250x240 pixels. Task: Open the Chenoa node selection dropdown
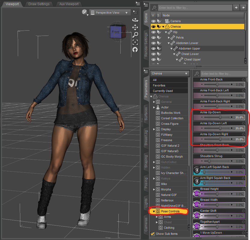[x=170, y=73]
